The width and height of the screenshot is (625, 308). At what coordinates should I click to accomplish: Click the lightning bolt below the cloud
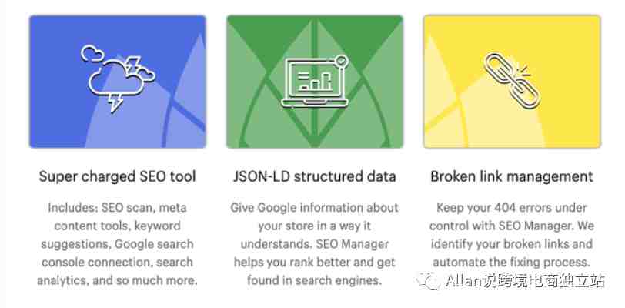(x=115, y=103)
